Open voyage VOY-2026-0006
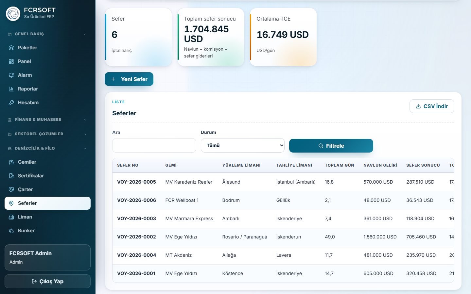The width and height of the screenshot is (471, 294). click(136, 200)
